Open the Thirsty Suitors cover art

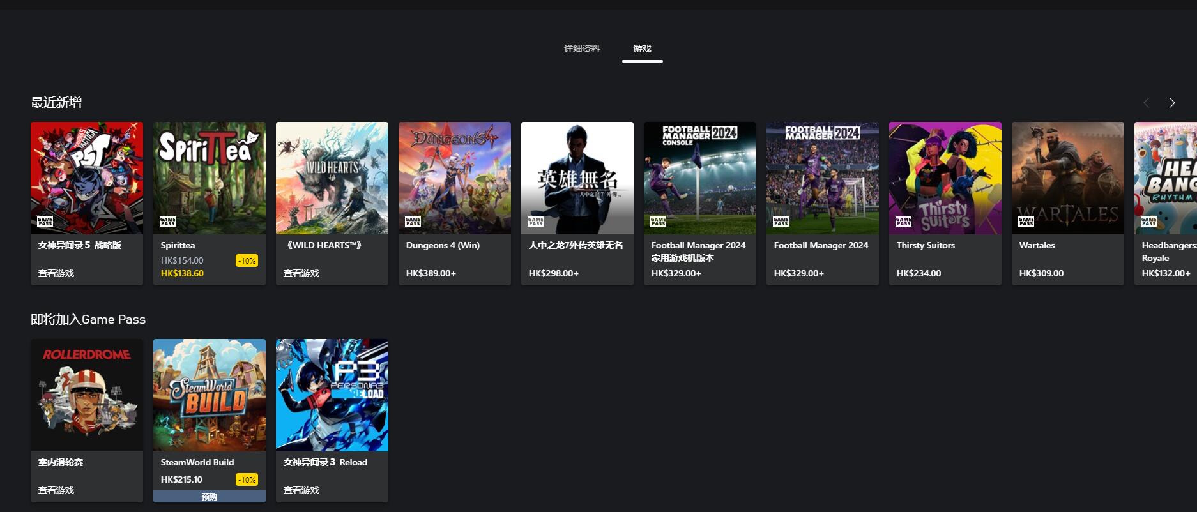tap(945, 178)
